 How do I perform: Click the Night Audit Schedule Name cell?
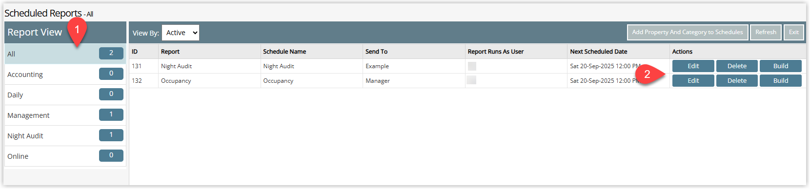[312, 66]
